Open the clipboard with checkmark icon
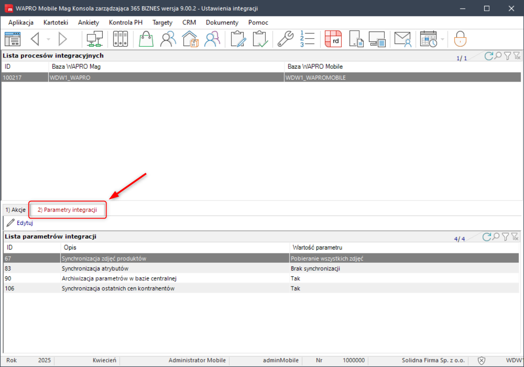The width and height of the screenshot is (524, 367). click(x=260, y=39)
